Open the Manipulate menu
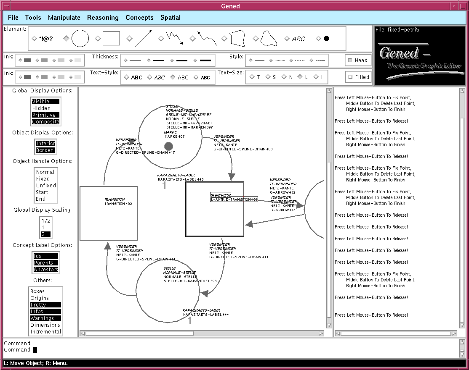Screen dimensions: 469x370 tap(64, 18)
